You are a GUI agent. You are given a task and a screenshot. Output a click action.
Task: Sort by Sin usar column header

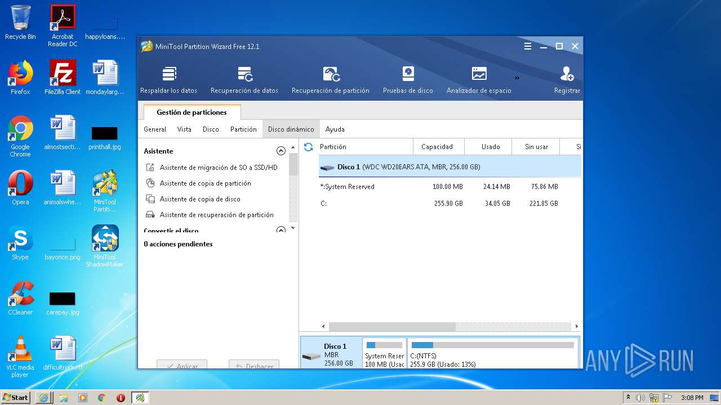pos(536,147)
